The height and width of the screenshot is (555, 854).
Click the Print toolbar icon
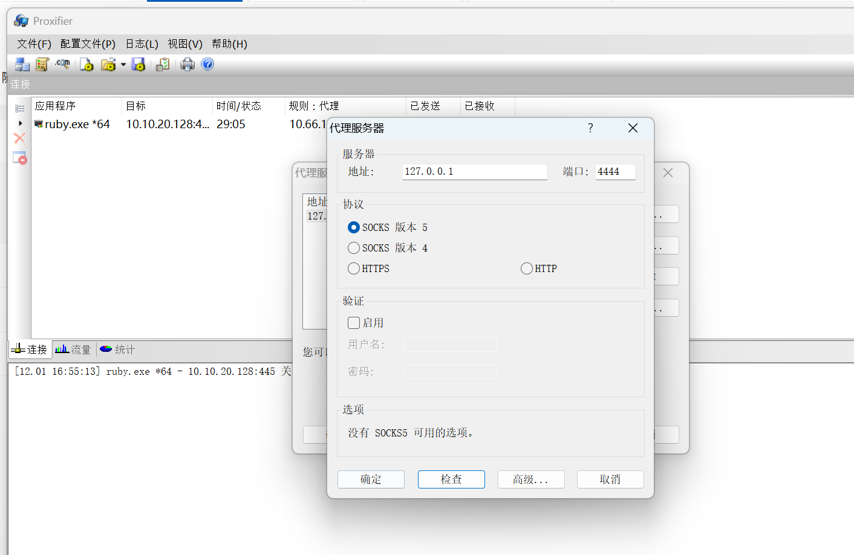[x=187, y=64]
